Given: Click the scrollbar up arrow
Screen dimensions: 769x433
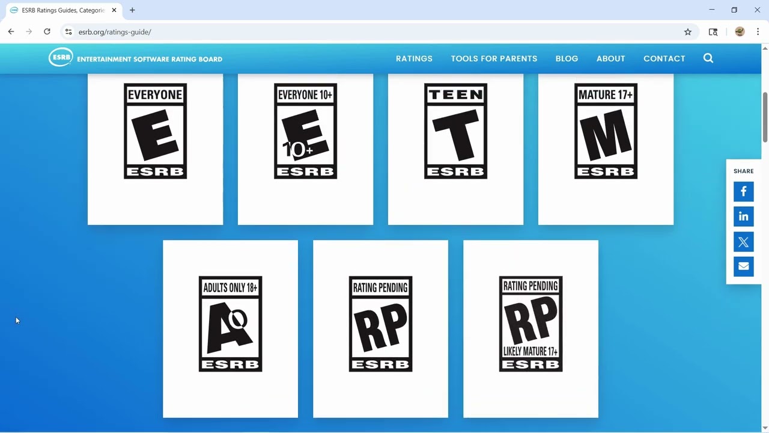Looking at the screenshot, I should coord(765,48).
